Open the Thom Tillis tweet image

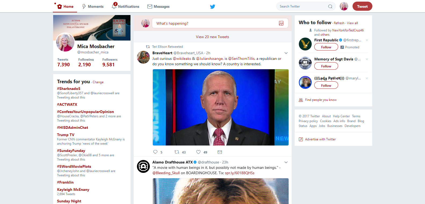[220, 107]
